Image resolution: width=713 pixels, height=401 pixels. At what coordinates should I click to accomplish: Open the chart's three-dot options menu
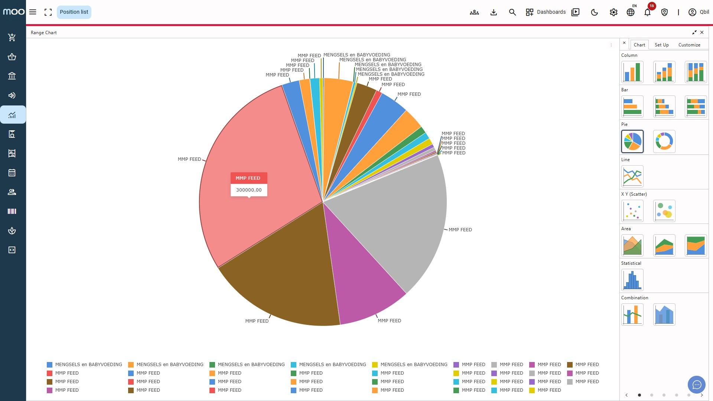click(x=611, y=45)
